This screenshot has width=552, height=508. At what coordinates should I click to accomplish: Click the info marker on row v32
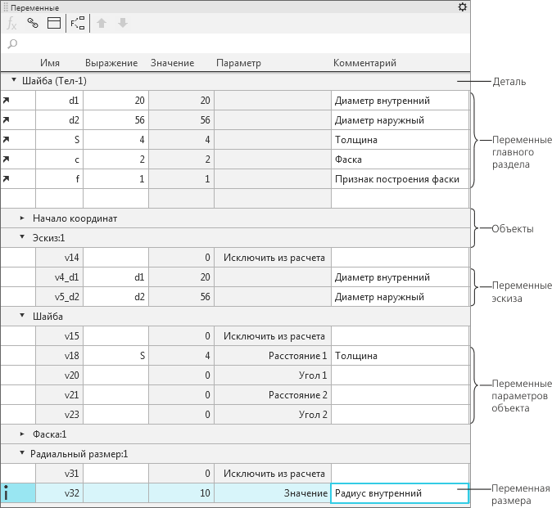point(7,493)
